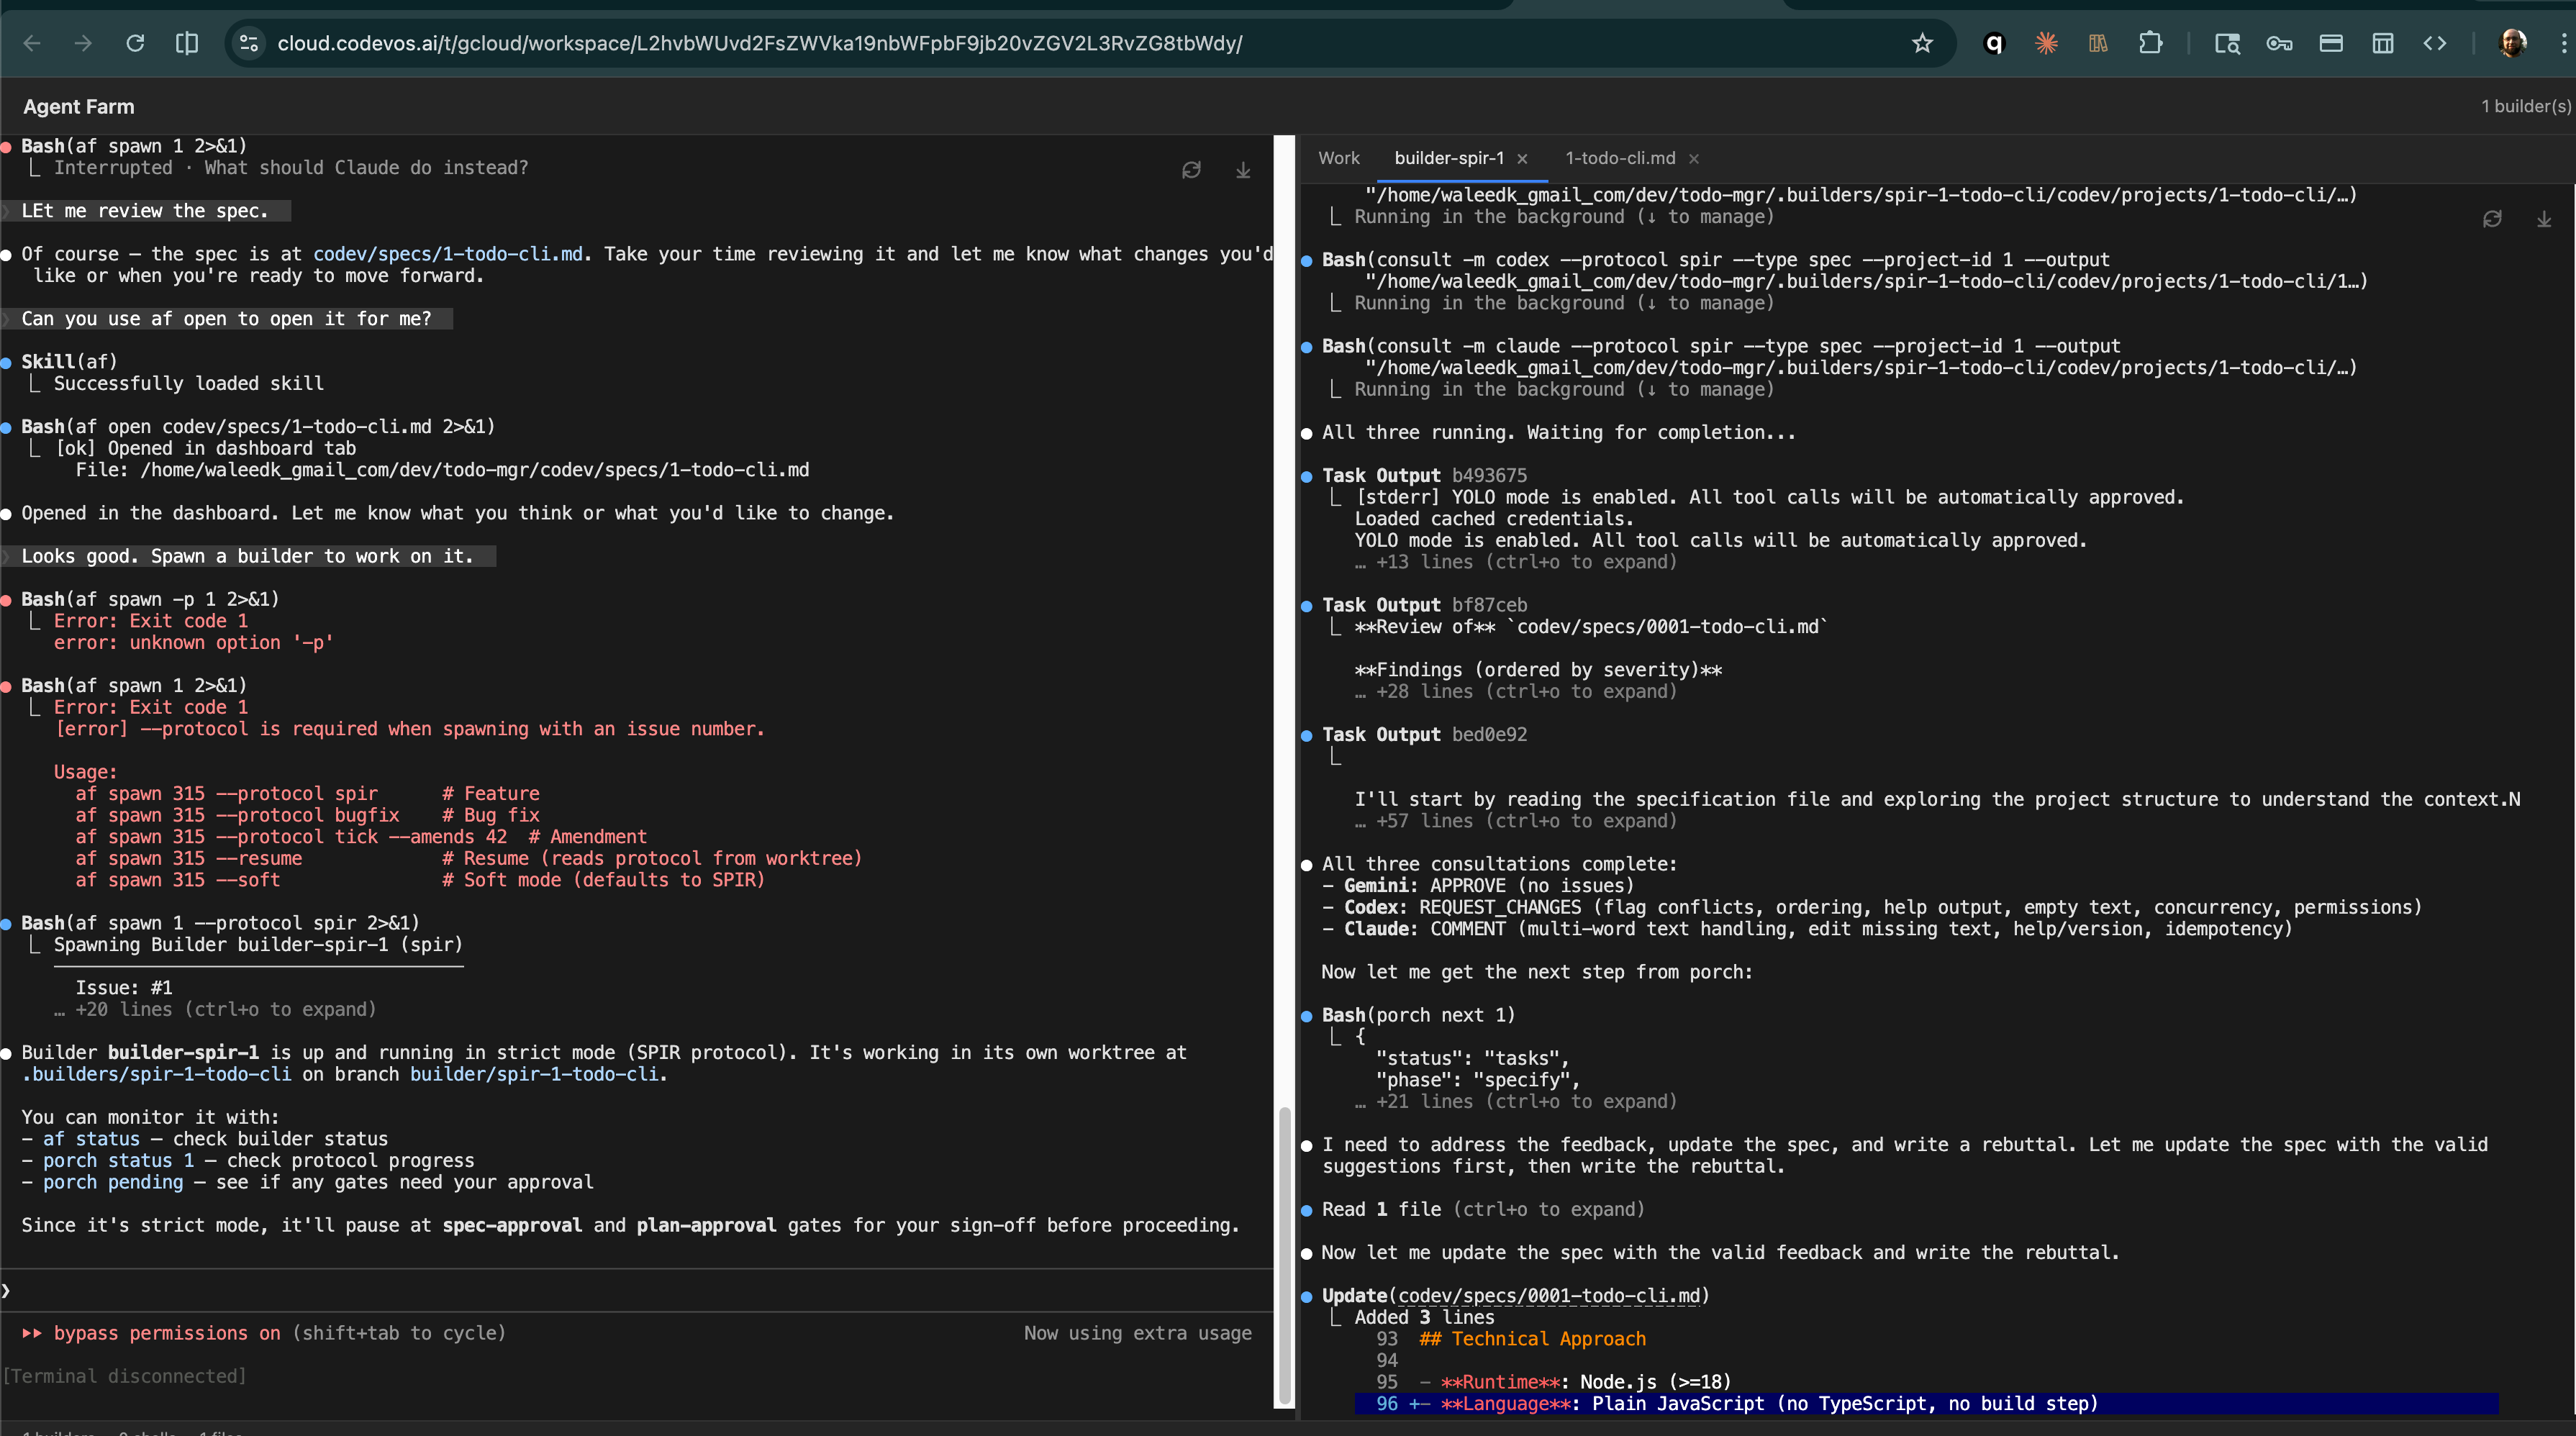Click the code brackets extension icon
The image size is (2576, 1436).
(2435, 43)
